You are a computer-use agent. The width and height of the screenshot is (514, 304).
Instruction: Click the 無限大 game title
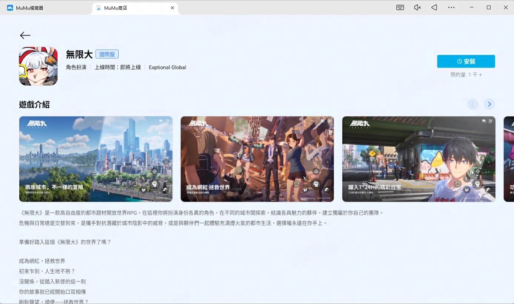pyautogui.click(x=79, y=54)
